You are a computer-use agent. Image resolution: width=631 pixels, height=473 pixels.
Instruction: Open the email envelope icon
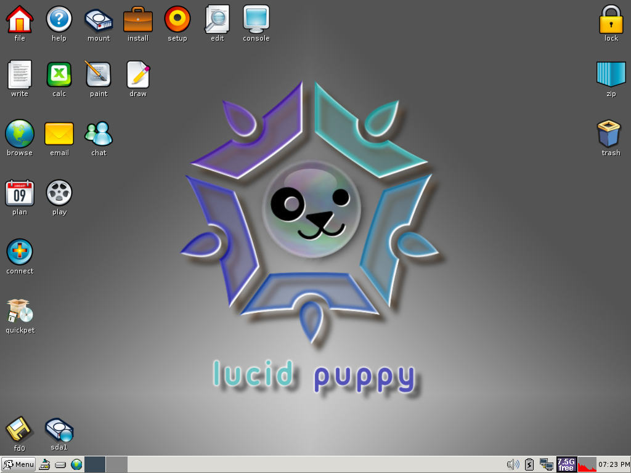pos(59,134)
